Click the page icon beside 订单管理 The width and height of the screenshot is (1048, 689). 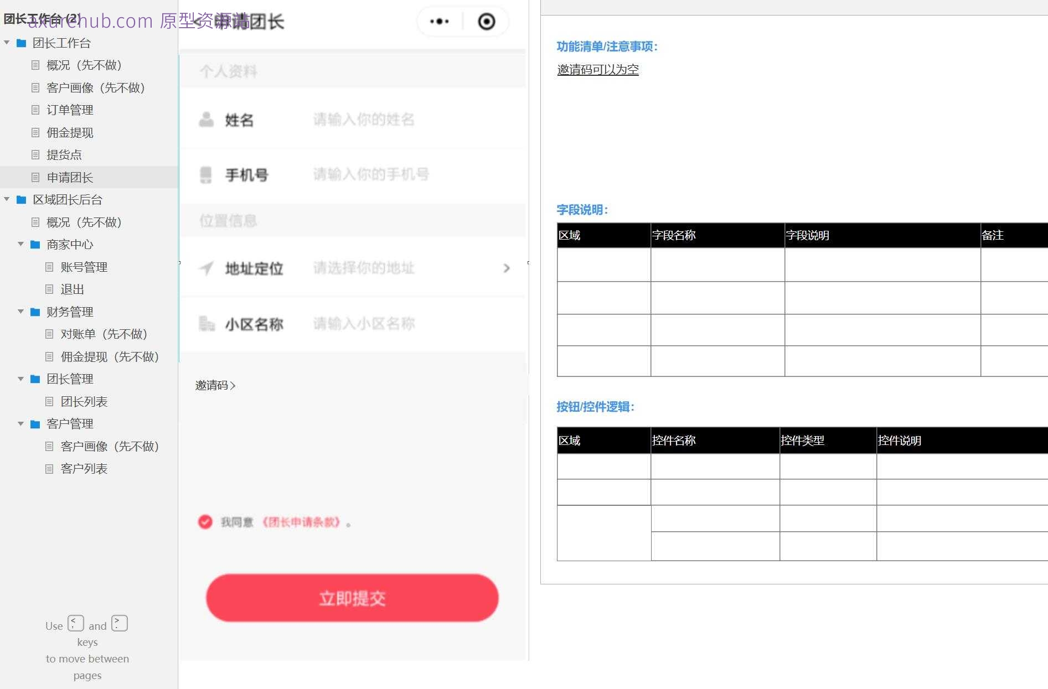pos(35,110)
